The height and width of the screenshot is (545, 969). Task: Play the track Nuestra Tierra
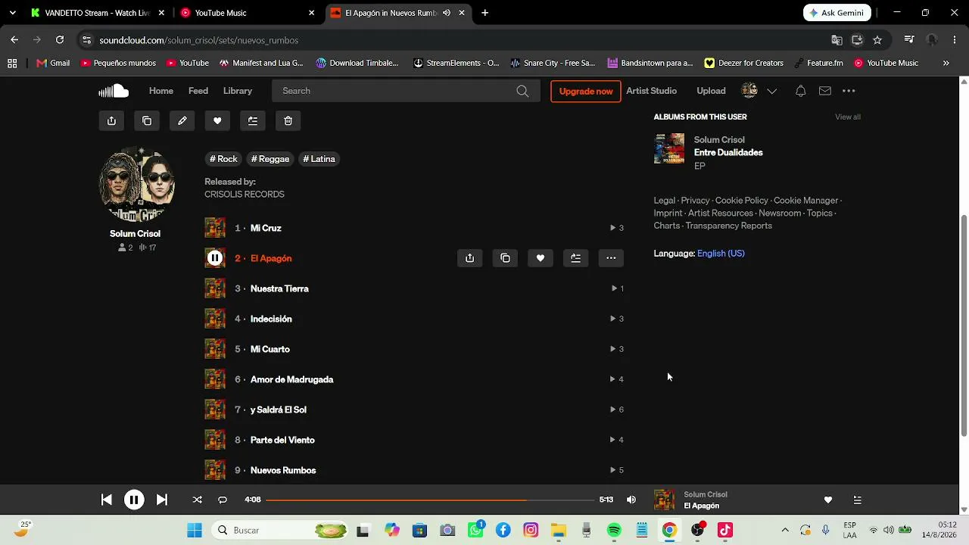click(x=279, y=288)
